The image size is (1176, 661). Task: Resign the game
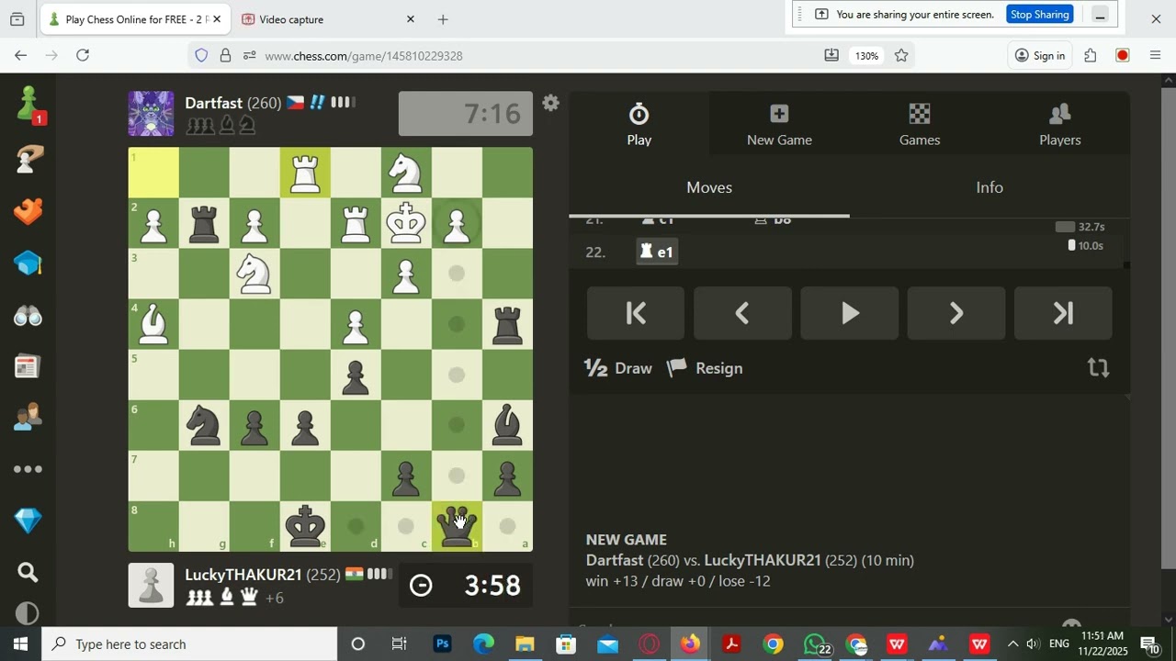click(x=705, y=368)
